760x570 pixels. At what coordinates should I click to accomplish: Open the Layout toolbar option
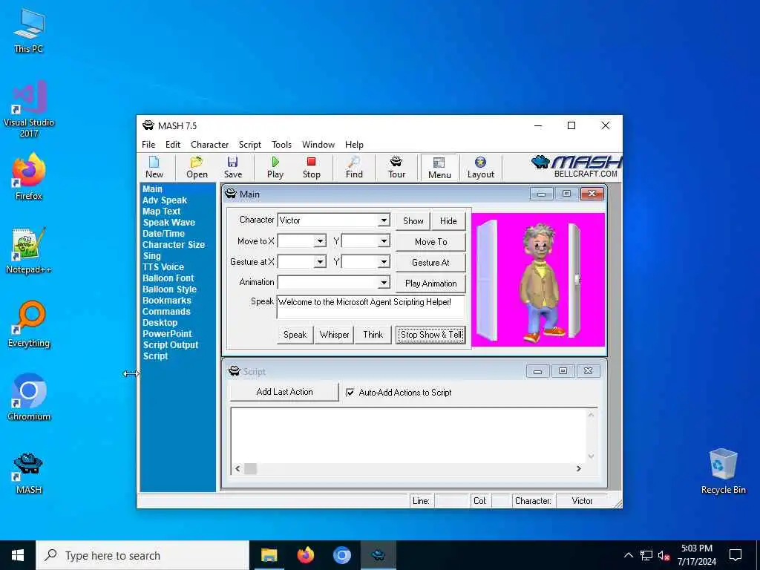pyautogui.click(x=480, y=167)
